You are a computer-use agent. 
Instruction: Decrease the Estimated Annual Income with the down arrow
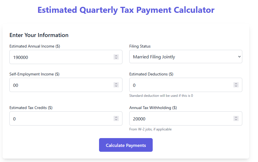[116, 58]
